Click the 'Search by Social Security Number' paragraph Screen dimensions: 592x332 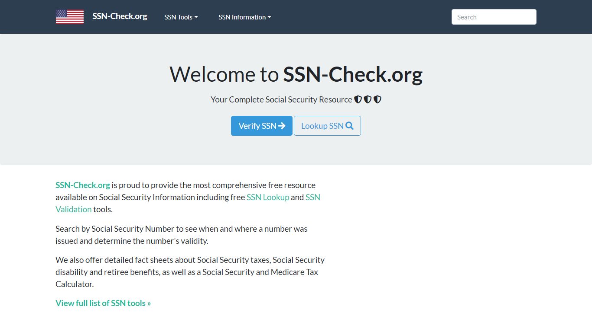(x=182, y=235)
